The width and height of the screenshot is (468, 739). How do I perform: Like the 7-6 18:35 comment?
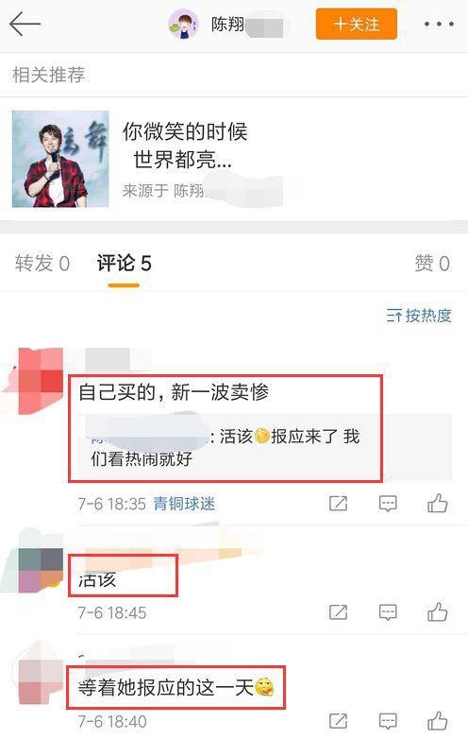point(437,503)
